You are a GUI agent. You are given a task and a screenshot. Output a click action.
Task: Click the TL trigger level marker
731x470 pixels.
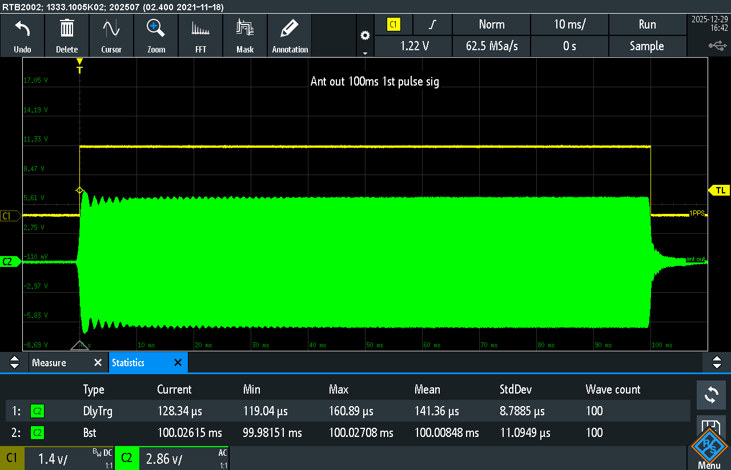720,191
